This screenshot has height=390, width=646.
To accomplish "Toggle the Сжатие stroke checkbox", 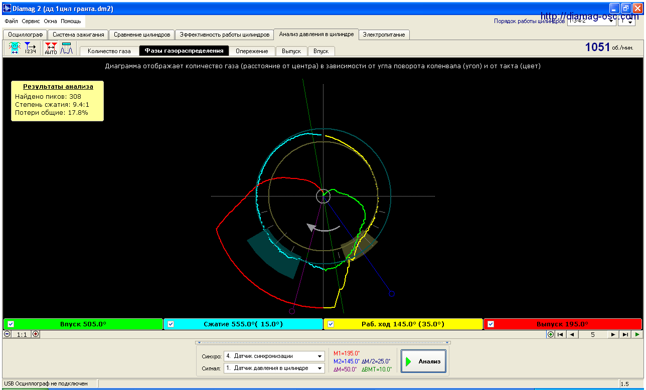I will 171,324.
